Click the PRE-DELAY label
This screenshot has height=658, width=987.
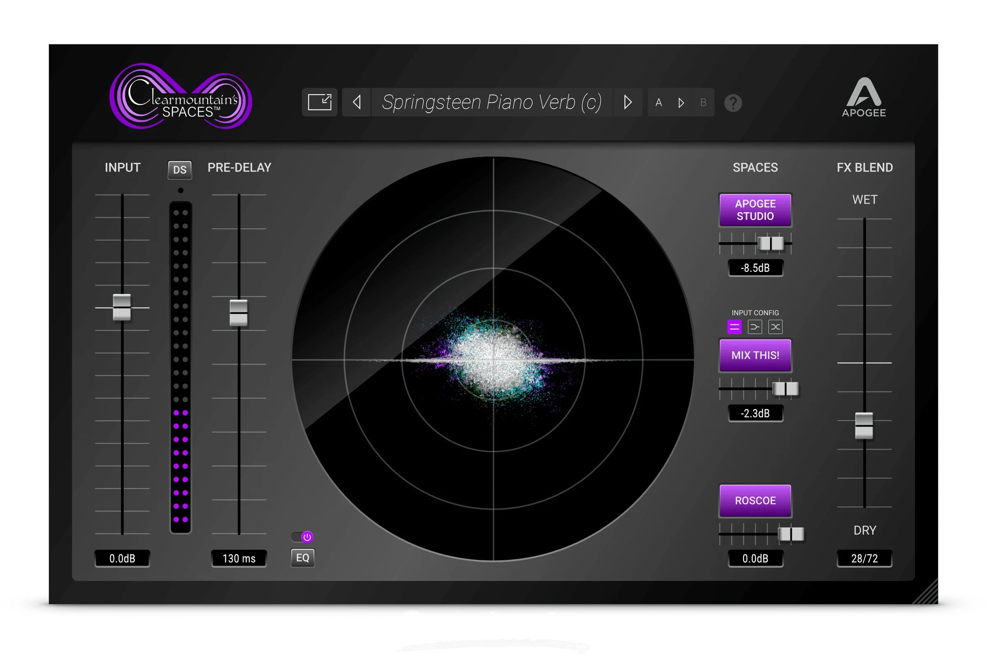(239, 167)
